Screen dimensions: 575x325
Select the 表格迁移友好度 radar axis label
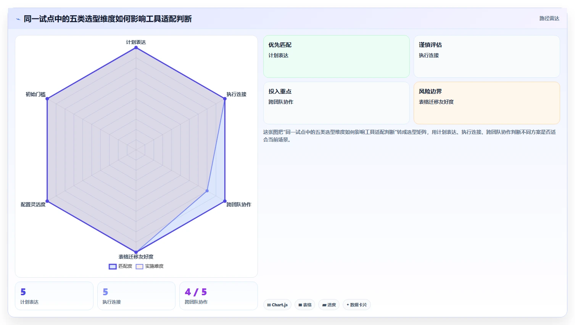136,257
